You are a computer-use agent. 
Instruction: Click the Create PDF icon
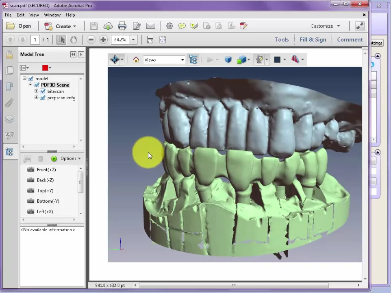pos(48,26)
